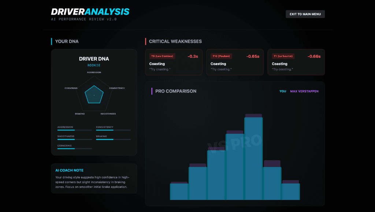
Task: Expand the PRO COMPARISON panel
Action: tap(175, 91)
